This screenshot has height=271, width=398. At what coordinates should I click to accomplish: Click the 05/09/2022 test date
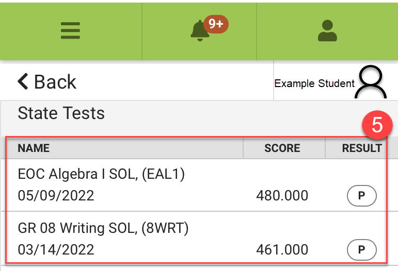click(56, 196)
